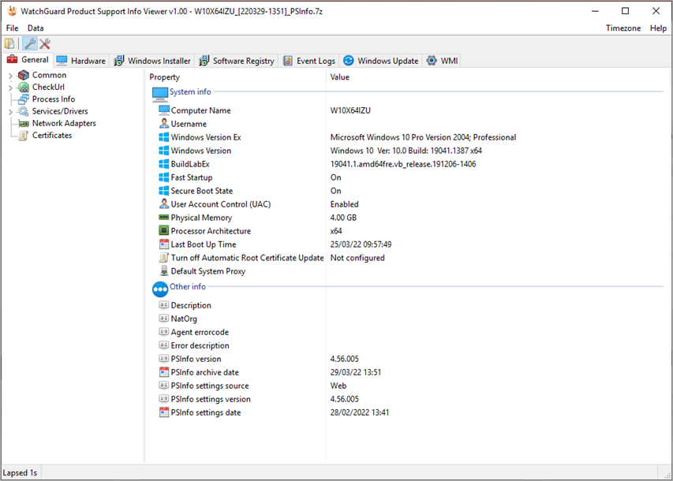
Task: Click the Certificates scroll icon in sidebar
Action: [24, 135]
